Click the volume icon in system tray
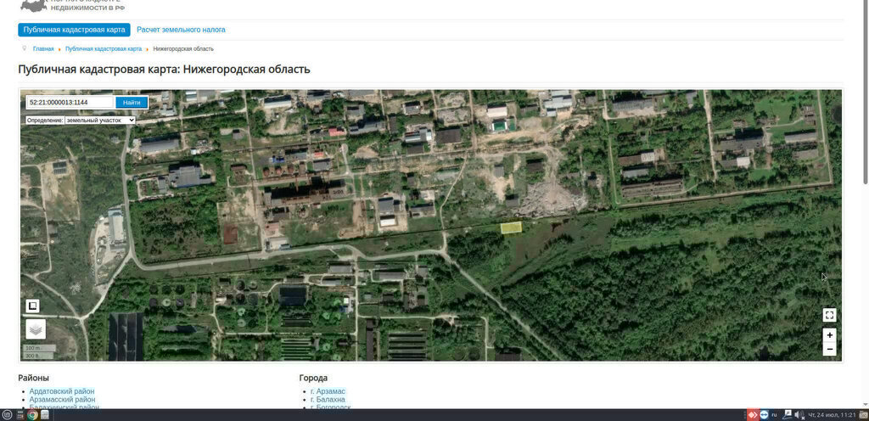This screenshot has height=421, width=869. [799, 415]
